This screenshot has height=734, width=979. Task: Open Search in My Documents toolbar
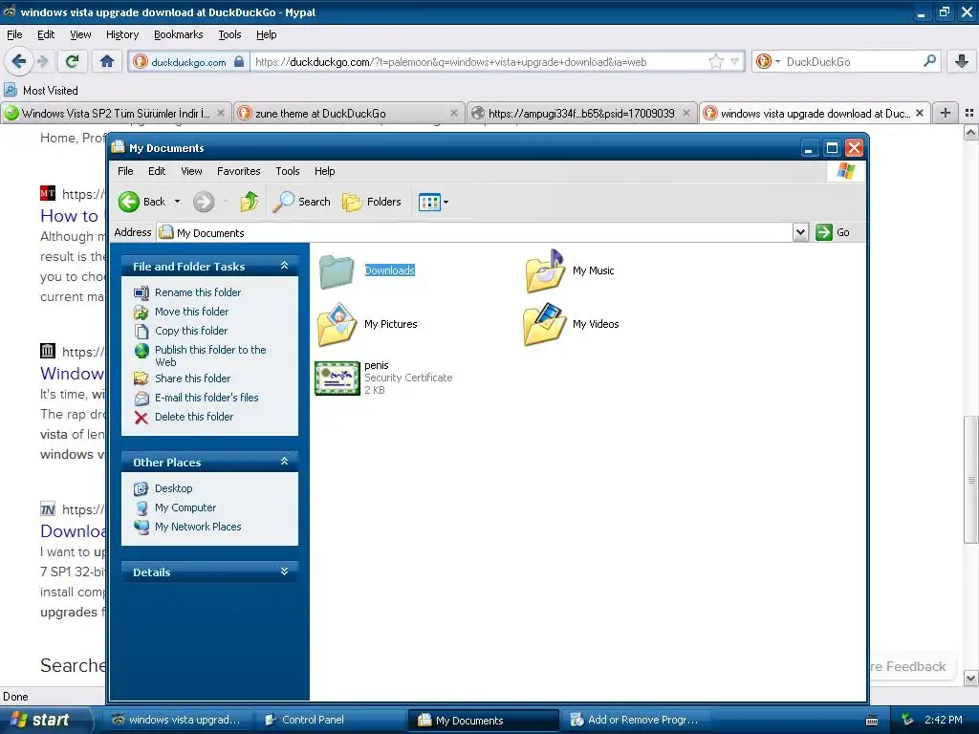(301, 202)
